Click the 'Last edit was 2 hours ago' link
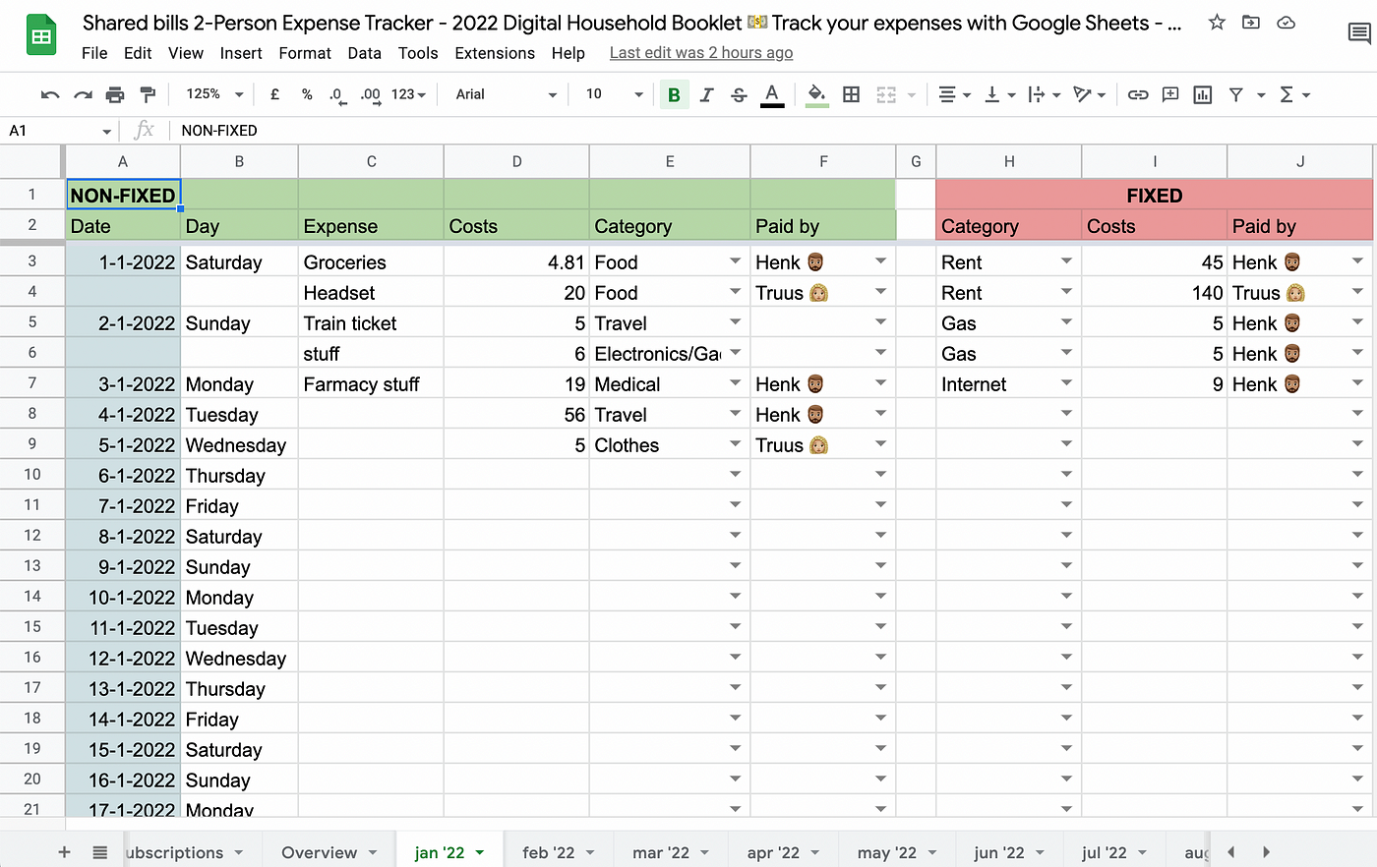The width and height of the screenshot is (1377, 867). 700,53
